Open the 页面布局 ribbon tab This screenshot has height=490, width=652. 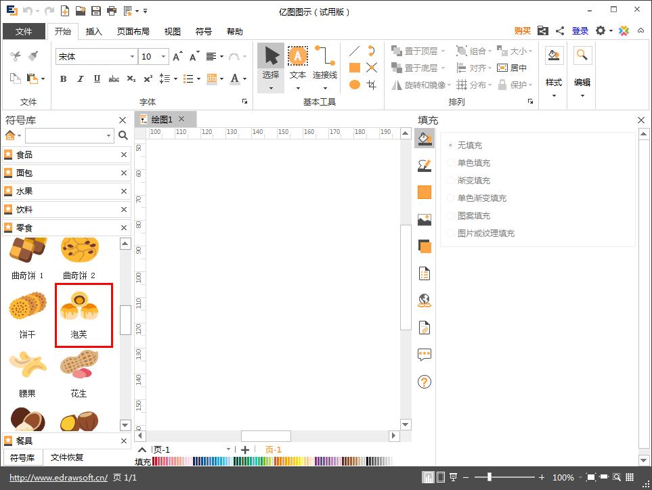[x=133, y=31]
